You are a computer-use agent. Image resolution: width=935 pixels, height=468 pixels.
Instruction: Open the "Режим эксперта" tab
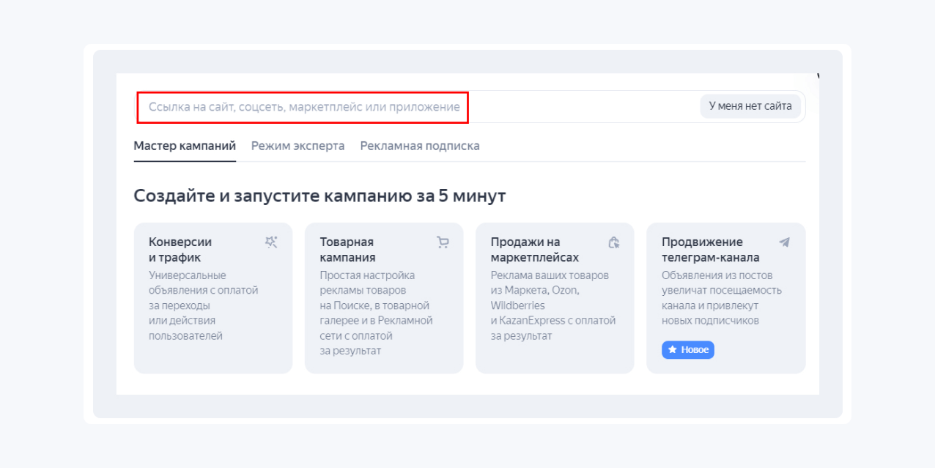pyautogui.click(x=297, y=146)
